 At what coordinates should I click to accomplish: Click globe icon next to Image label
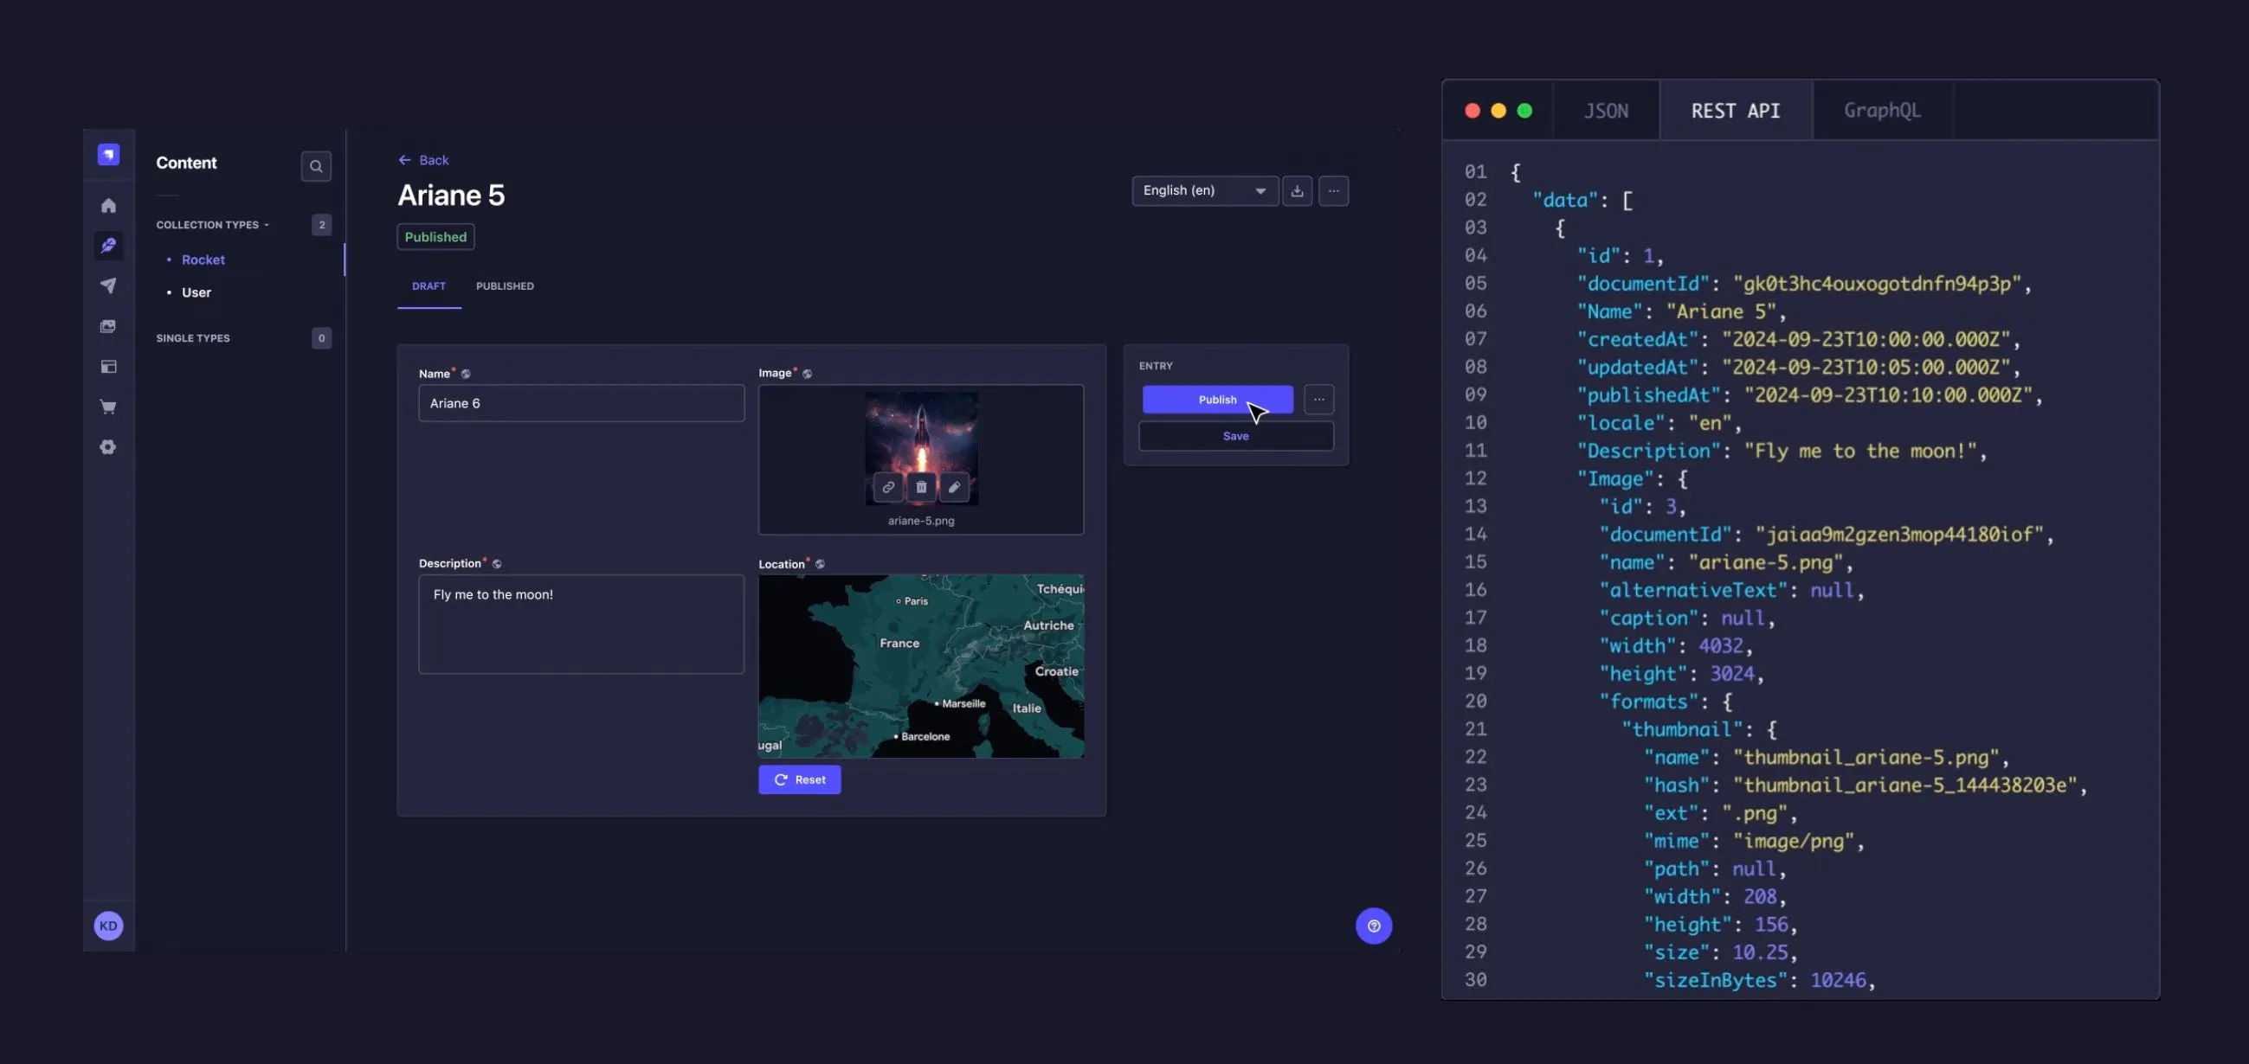click(x=807, y=375)
